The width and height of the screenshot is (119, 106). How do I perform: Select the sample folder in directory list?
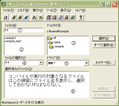pos(57,46)
